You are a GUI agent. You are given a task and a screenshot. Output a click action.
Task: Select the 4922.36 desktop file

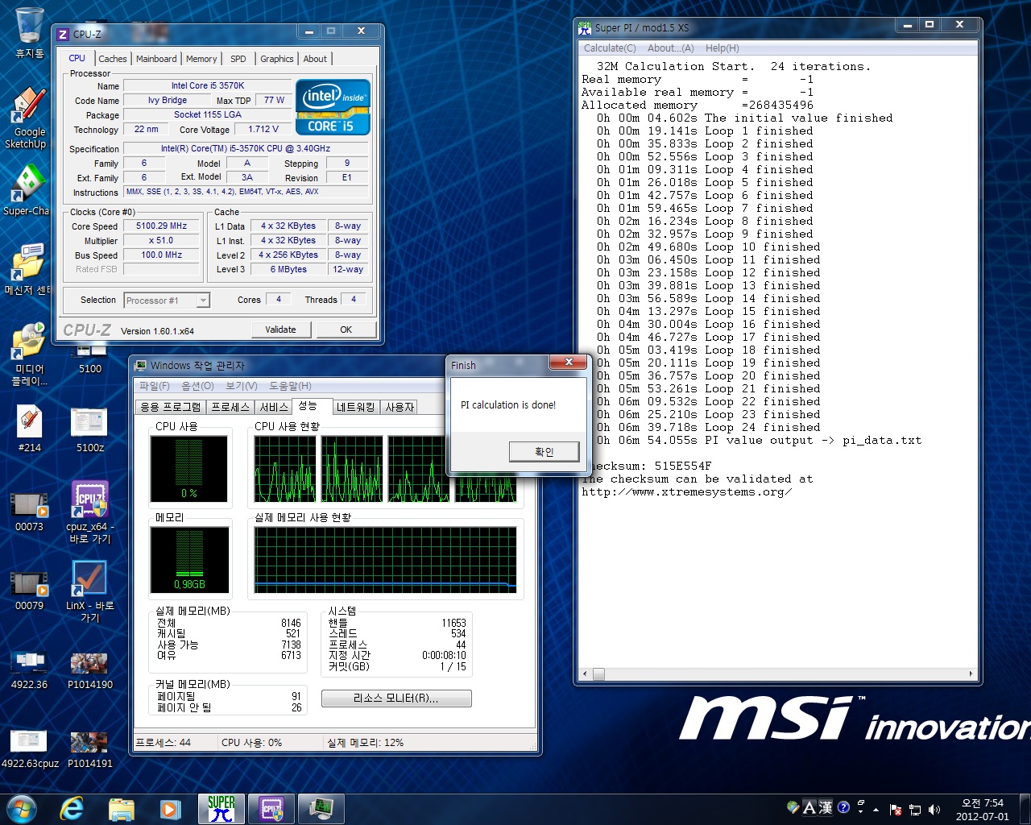[29, 669]
